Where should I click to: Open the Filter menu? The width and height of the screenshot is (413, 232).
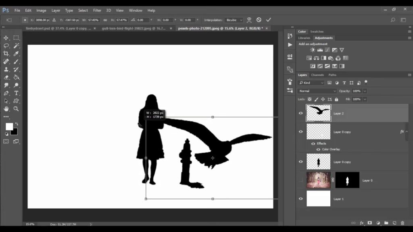[x=97, y=10]
